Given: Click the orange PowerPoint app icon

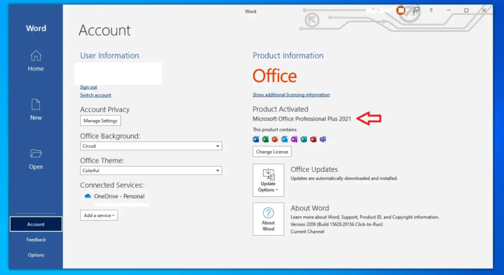Looking at the screenshot, I should click(275, 139).
